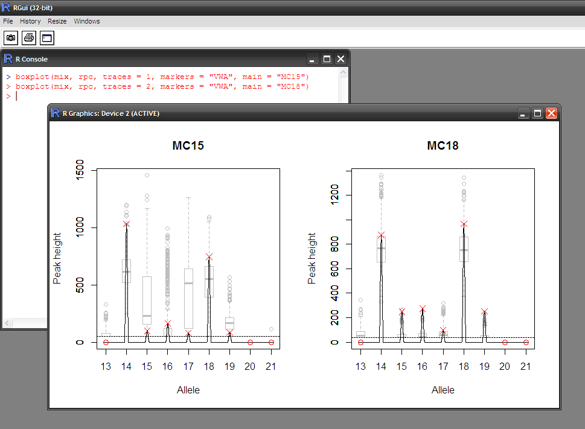
Task: Click the console vertical scrollbar up arrow
Action: click(x=344, y=72)
